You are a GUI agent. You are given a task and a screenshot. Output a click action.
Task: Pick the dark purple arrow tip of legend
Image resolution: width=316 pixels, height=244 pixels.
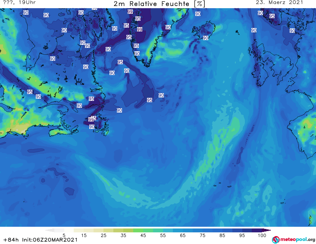point(266,230)
